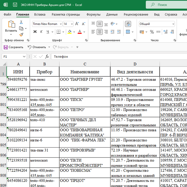
Task: Toggle center horizontal alignment
Action: point(100,32)
